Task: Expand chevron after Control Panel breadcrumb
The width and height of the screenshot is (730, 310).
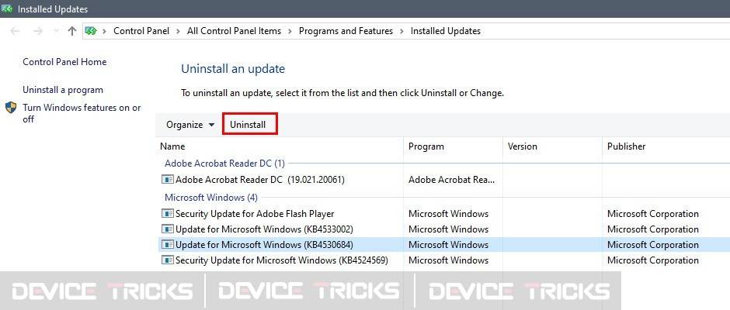Action: pos(179,31)
